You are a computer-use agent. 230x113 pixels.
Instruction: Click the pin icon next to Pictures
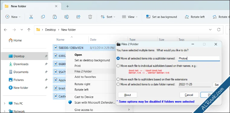[x=46, y=80]
